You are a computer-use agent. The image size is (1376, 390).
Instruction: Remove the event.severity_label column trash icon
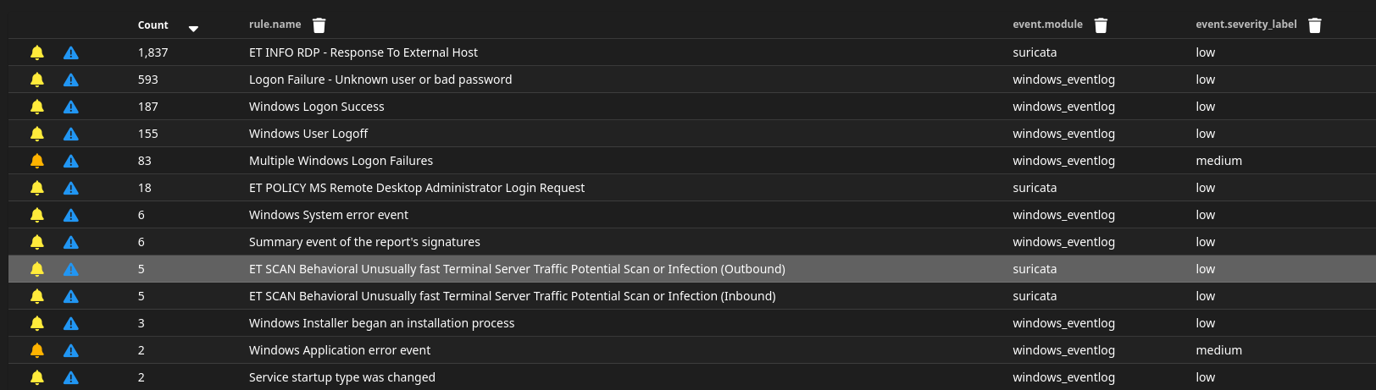(x=1314, y=25)
